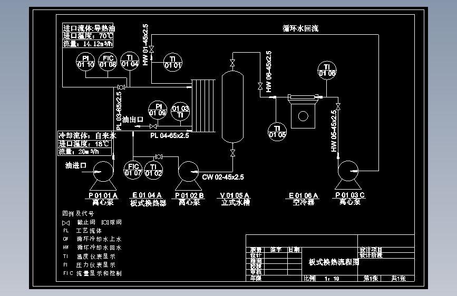Click the 1:10 scale value

click(x=332, y=279)
